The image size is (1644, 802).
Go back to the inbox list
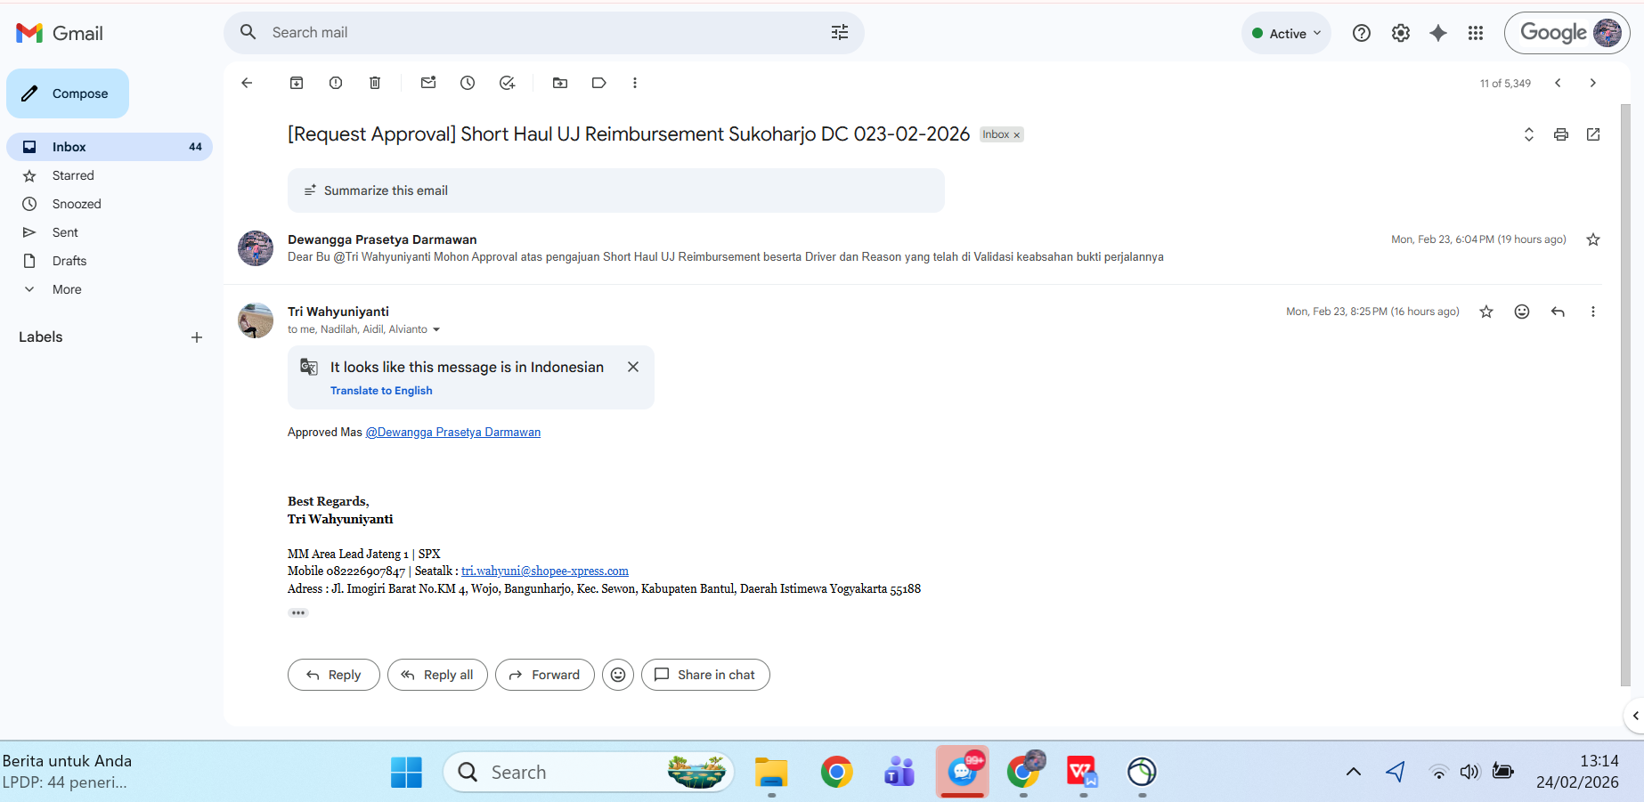click(247, 83)
